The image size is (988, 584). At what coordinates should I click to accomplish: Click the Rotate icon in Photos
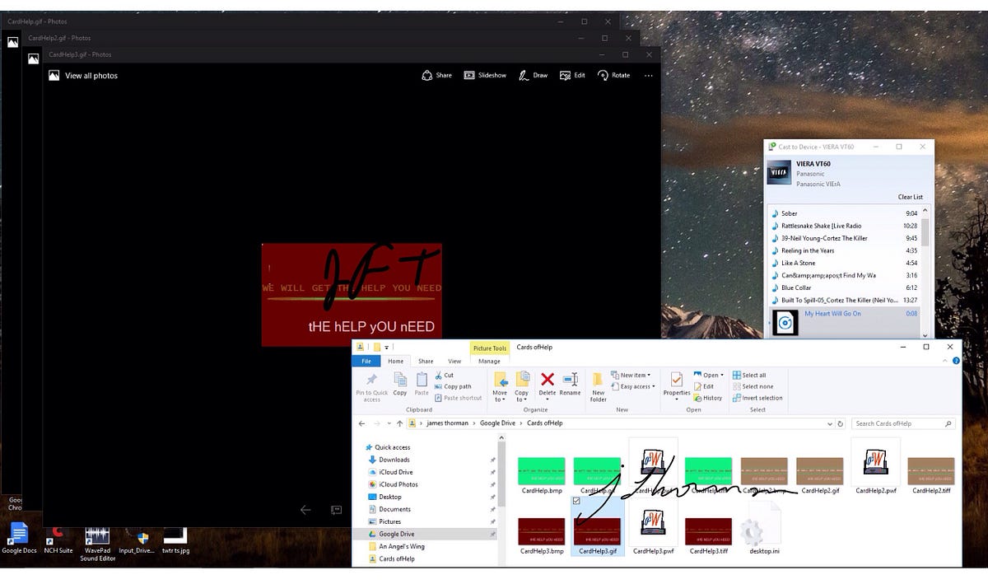[x=604, y=75]
